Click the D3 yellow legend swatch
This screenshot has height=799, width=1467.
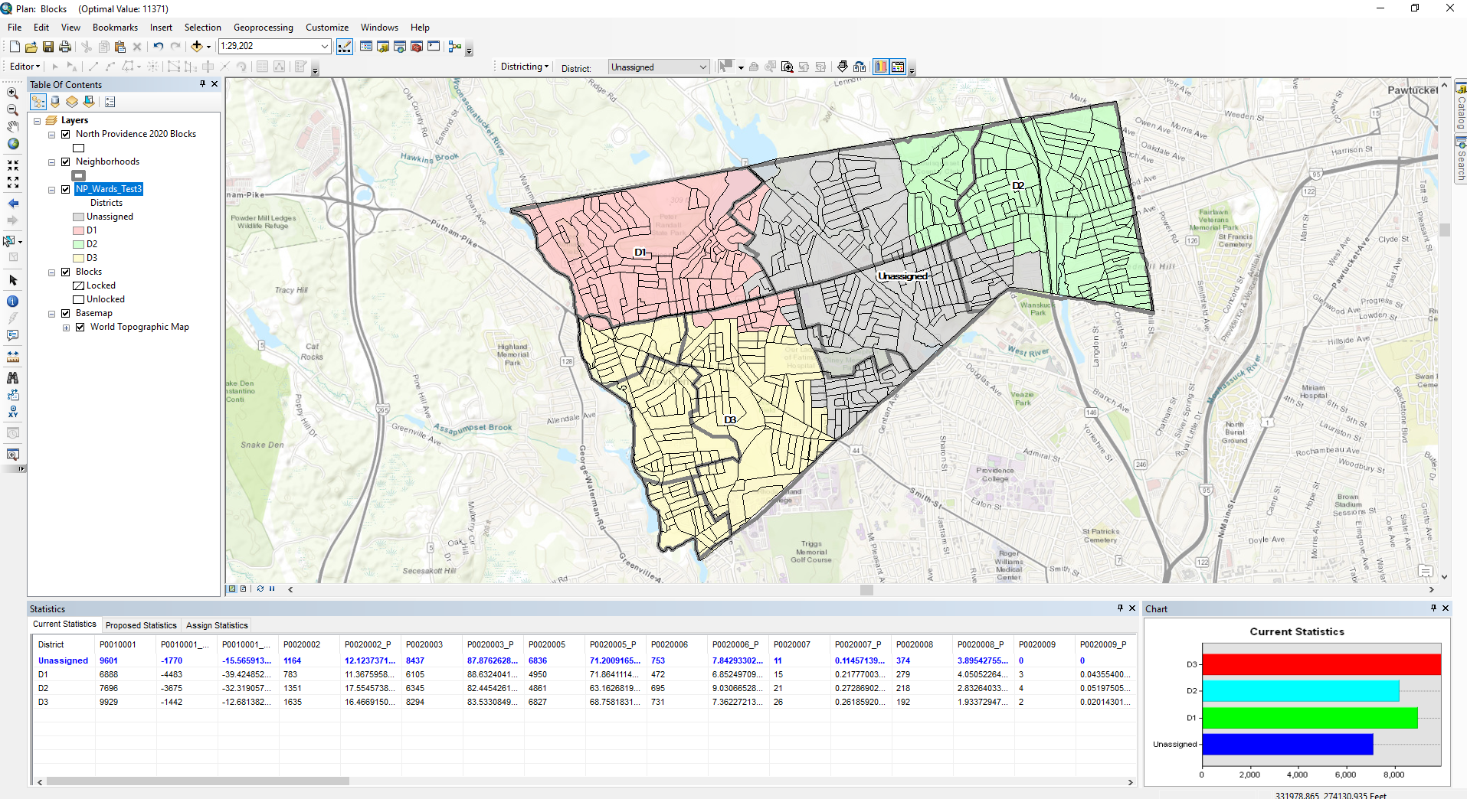pyautogui.click(x=78, y=258)
